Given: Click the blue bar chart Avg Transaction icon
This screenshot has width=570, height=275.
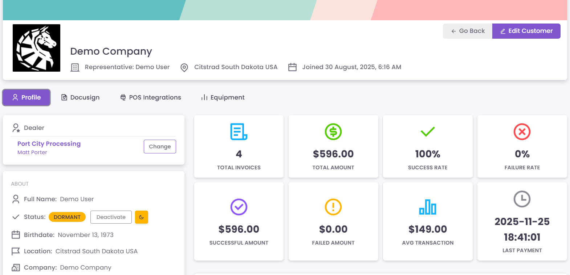Looking at the screenshot, I should (427, 207).
